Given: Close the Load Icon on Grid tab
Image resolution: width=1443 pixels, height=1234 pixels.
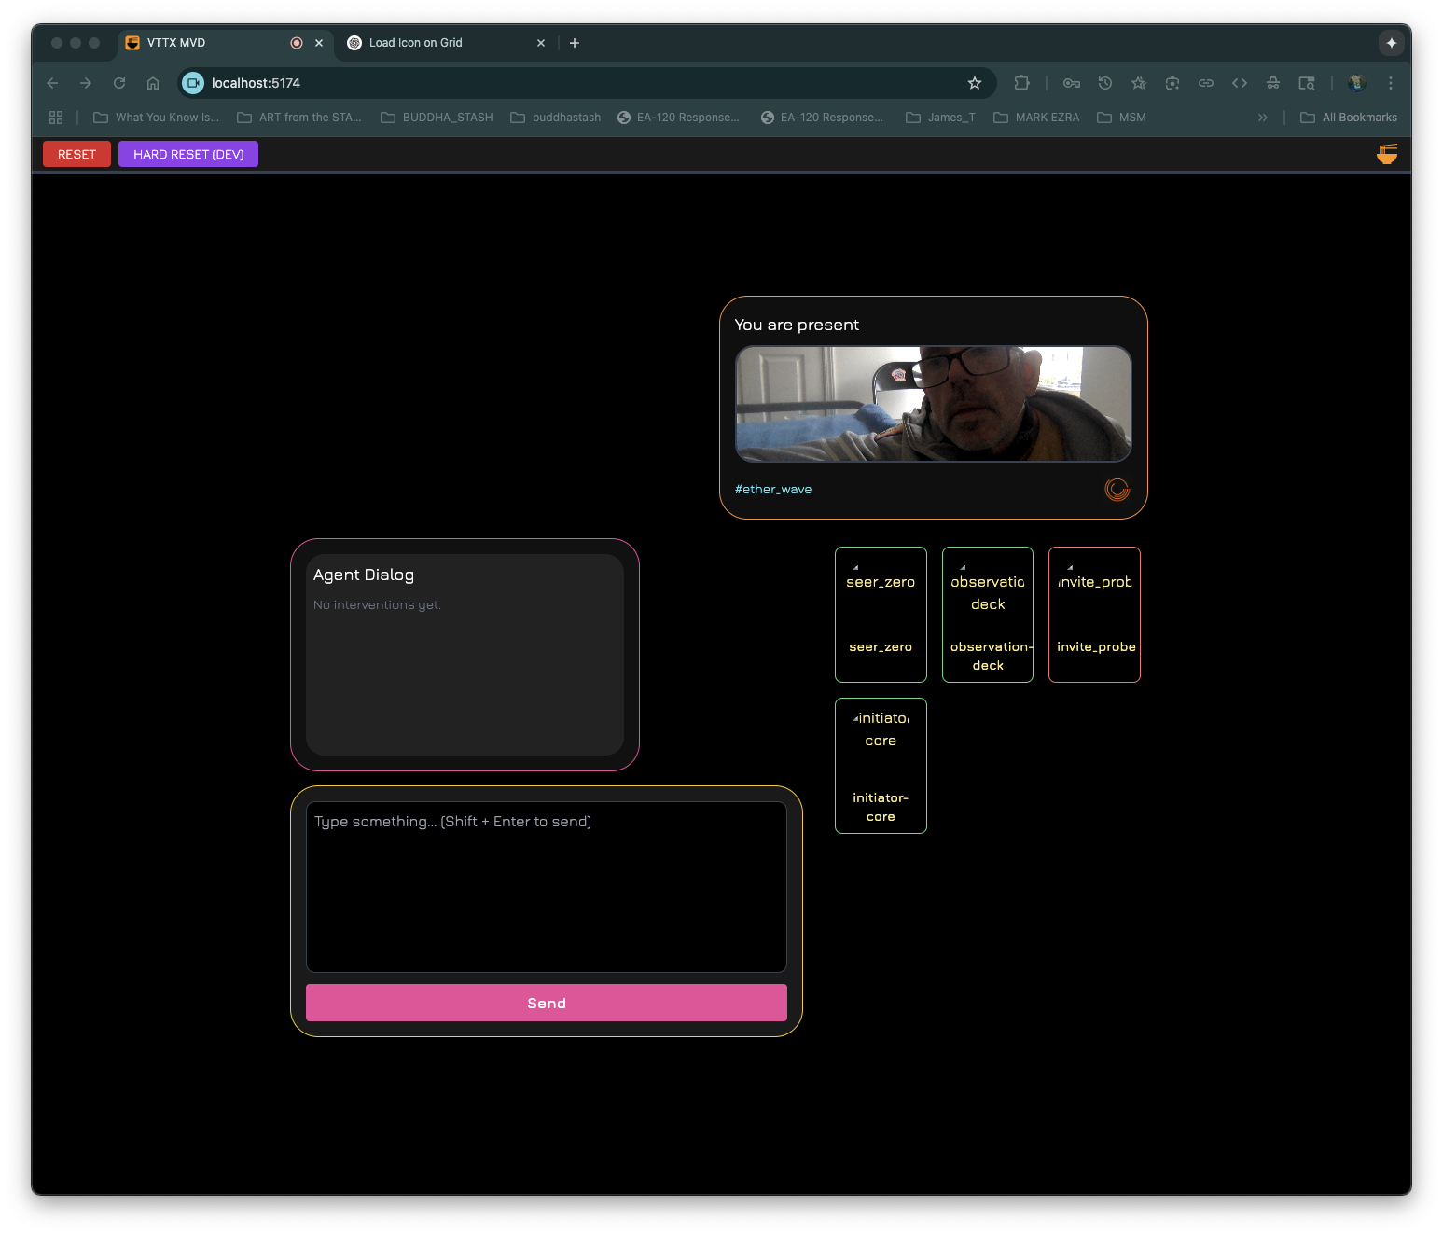Looking at the screenshot, I should (x=541, y=43).
